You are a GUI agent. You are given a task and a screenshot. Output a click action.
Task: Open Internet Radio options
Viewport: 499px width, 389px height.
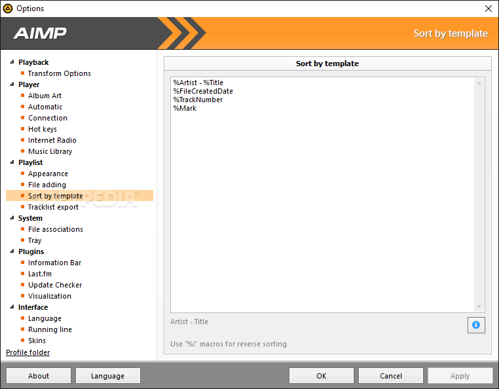52,140
